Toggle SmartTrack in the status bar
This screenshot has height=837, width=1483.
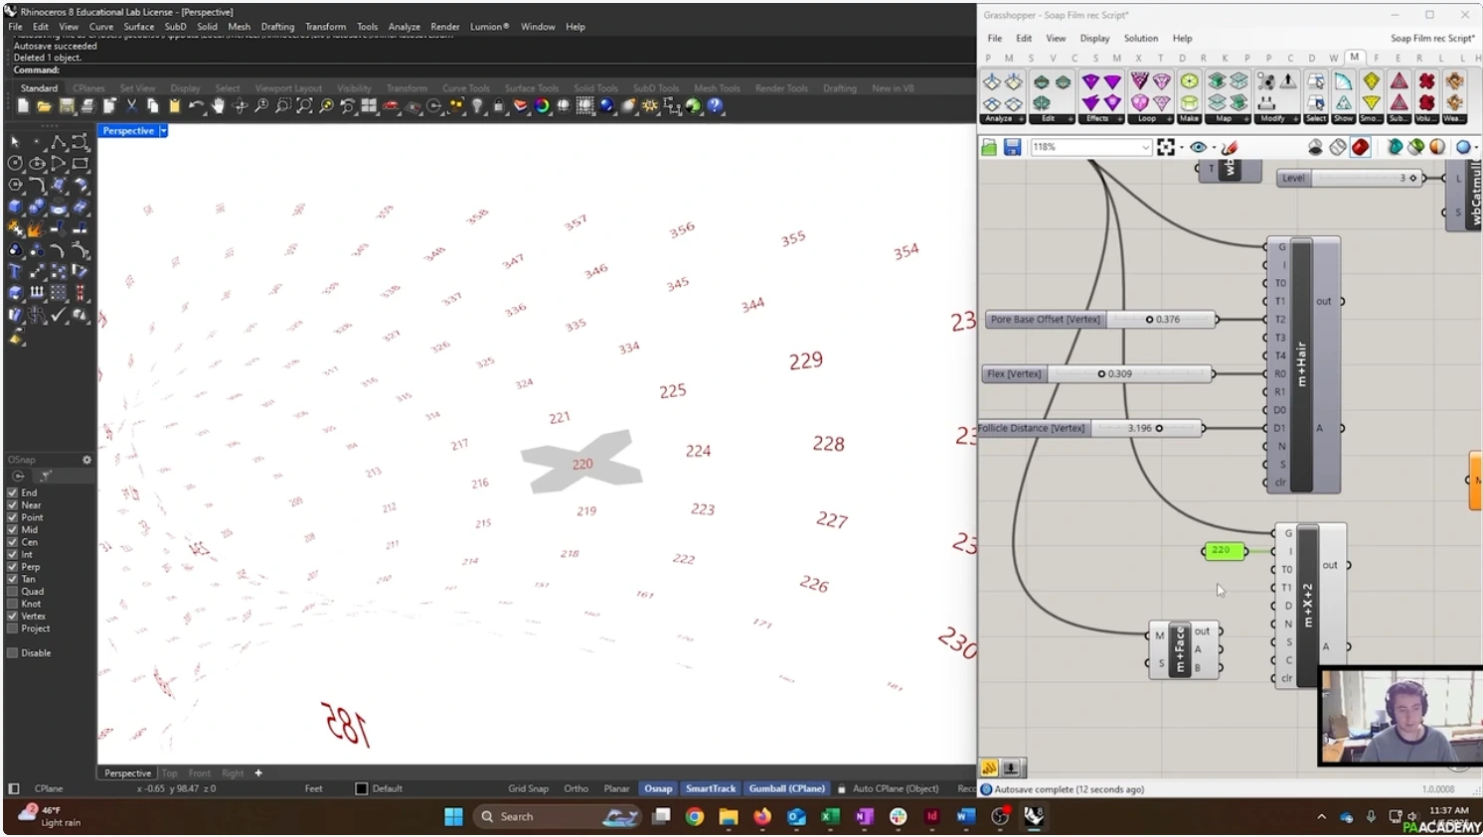tap(711, 788)
